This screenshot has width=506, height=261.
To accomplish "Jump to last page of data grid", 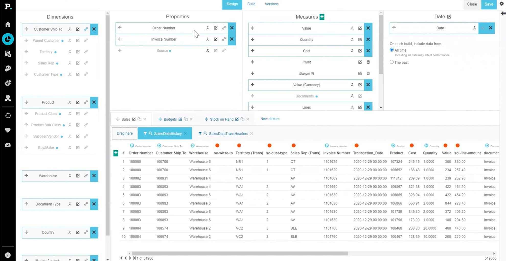I will click(134, 258).
